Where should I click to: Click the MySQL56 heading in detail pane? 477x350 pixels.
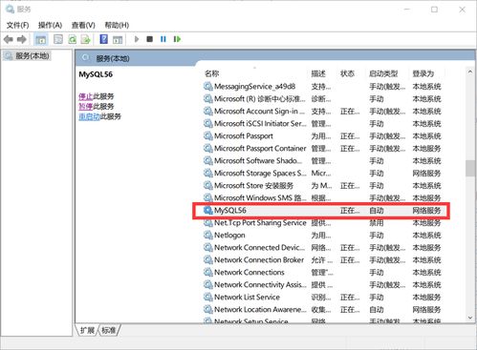coord(96,74)
